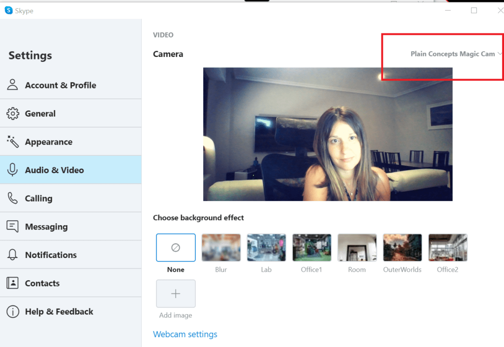The height and width of the screenshot is (347, 504).
Task: Open Calling settings via the phone icon
Action: [12, 198]
